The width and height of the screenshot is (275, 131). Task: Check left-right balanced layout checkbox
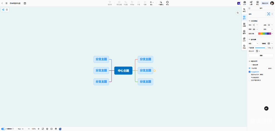pos(250,80)
